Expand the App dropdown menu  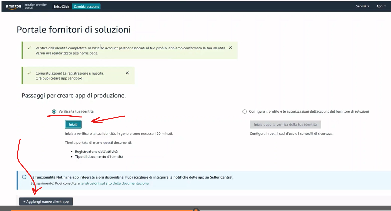pos(381,6)
